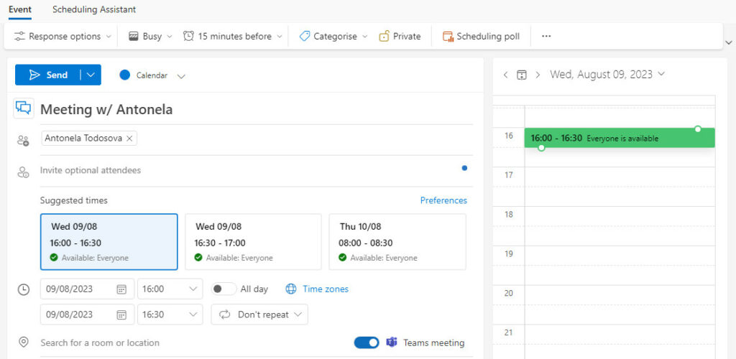Click the location pin icon
736x359 pixels.
[24, 342]
